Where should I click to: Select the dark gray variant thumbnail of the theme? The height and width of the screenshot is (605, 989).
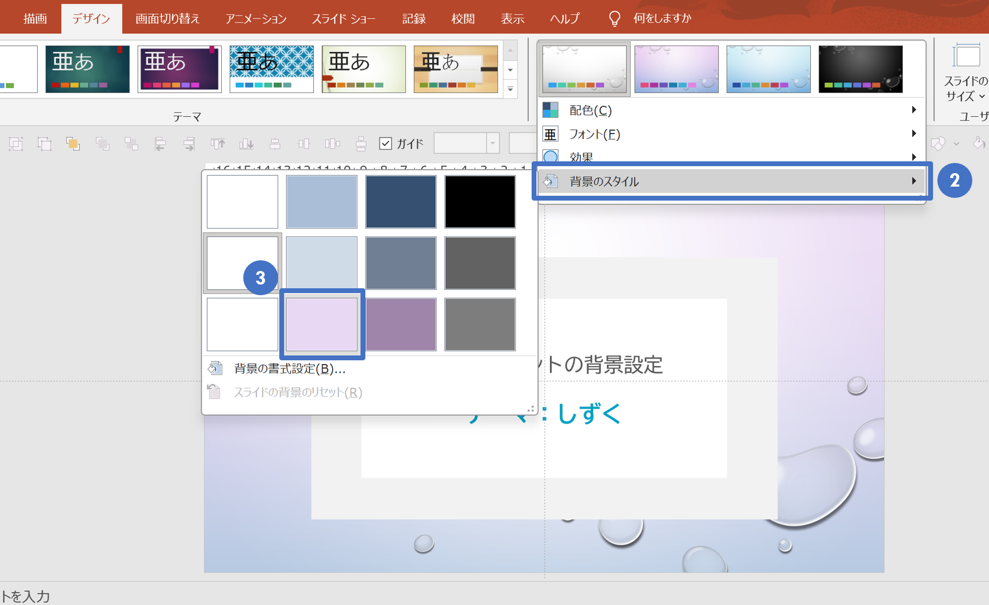click(860, 69)
